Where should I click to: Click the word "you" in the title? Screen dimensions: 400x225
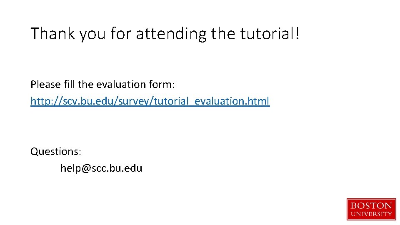click(92, 34)
